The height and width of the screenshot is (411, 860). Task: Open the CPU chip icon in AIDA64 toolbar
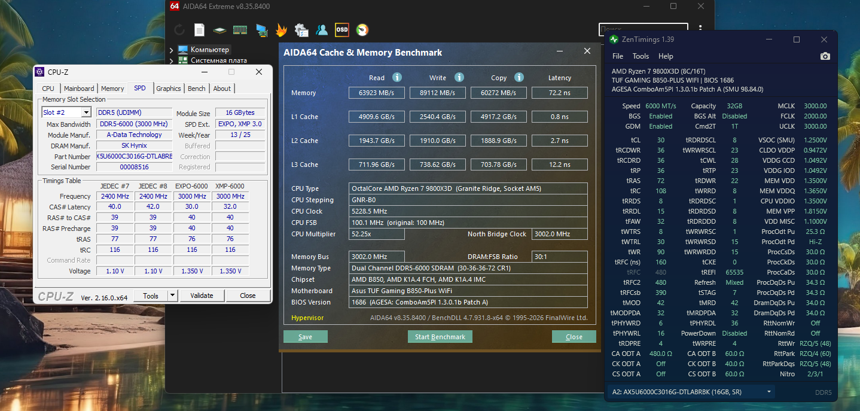coord(219,29)
